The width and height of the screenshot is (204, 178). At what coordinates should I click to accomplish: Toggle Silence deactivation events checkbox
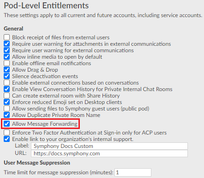[7, 76]
